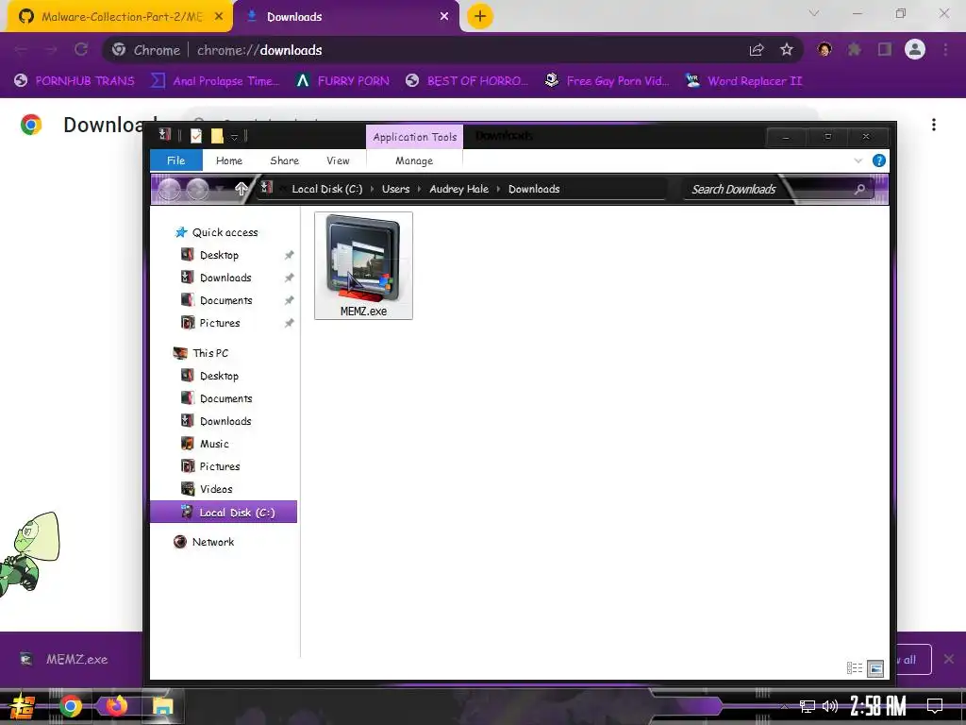966x725 pixels.
Task: Click the pin icon beside Quick access Downloads
Action: coord(289,278)
